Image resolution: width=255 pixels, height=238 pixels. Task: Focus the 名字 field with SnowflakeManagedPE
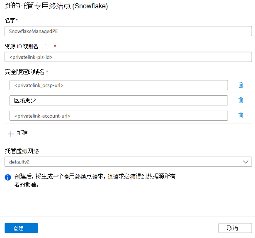coord(128,31)
